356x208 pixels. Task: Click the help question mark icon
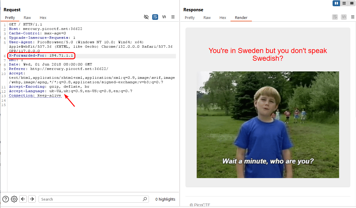(6, 199)
